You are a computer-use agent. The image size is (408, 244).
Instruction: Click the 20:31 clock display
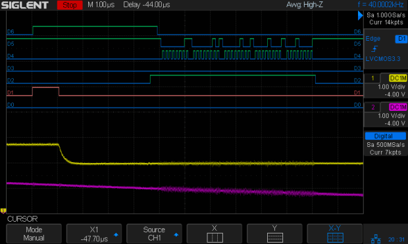pyautogui.click(x=396, y=239)
